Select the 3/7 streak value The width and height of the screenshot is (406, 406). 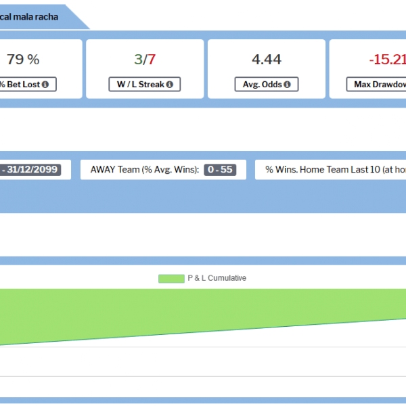(145, 60)
